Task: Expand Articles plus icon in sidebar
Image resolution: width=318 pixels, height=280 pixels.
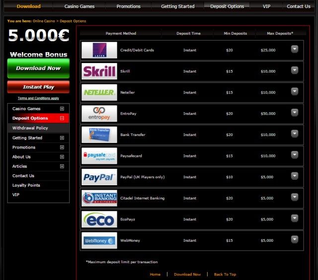Action: 62,166
